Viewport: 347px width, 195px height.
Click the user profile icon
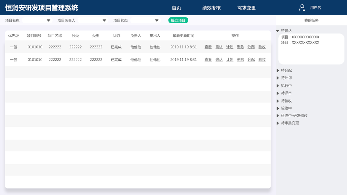pyautogui.click(x=302, y=8)
